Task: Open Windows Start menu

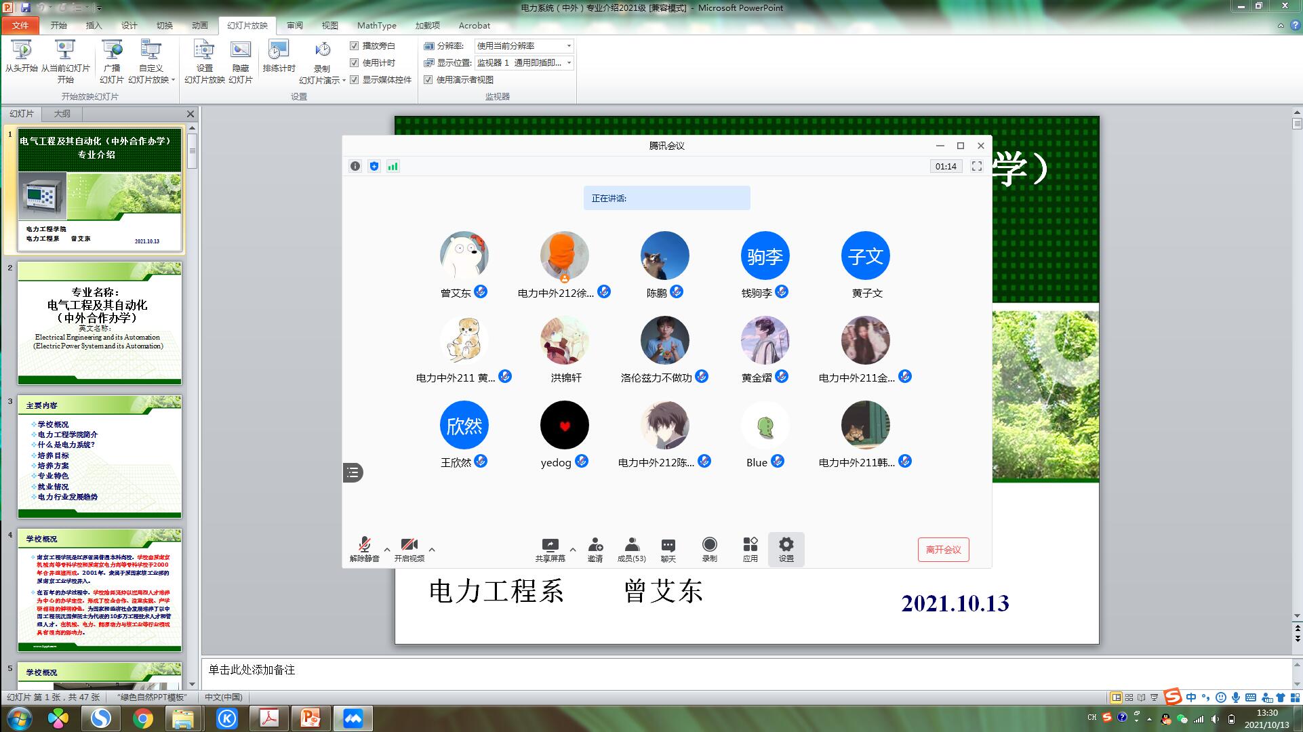Action: (x=18, y=718)
